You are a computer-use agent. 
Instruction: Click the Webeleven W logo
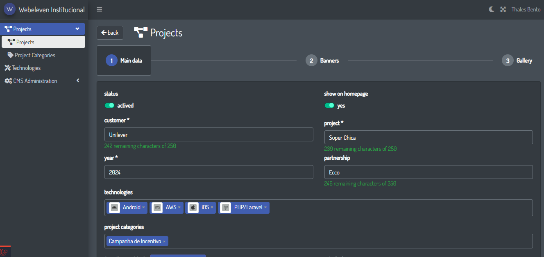[x=9, y=9]
